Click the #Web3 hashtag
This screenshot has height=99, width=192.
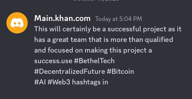click(x=59, y=82)
